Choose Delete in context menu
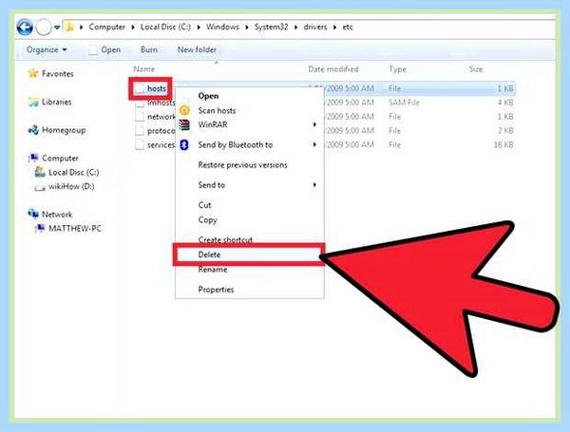Screen dimensions: 570x432 tap(209, 254)
